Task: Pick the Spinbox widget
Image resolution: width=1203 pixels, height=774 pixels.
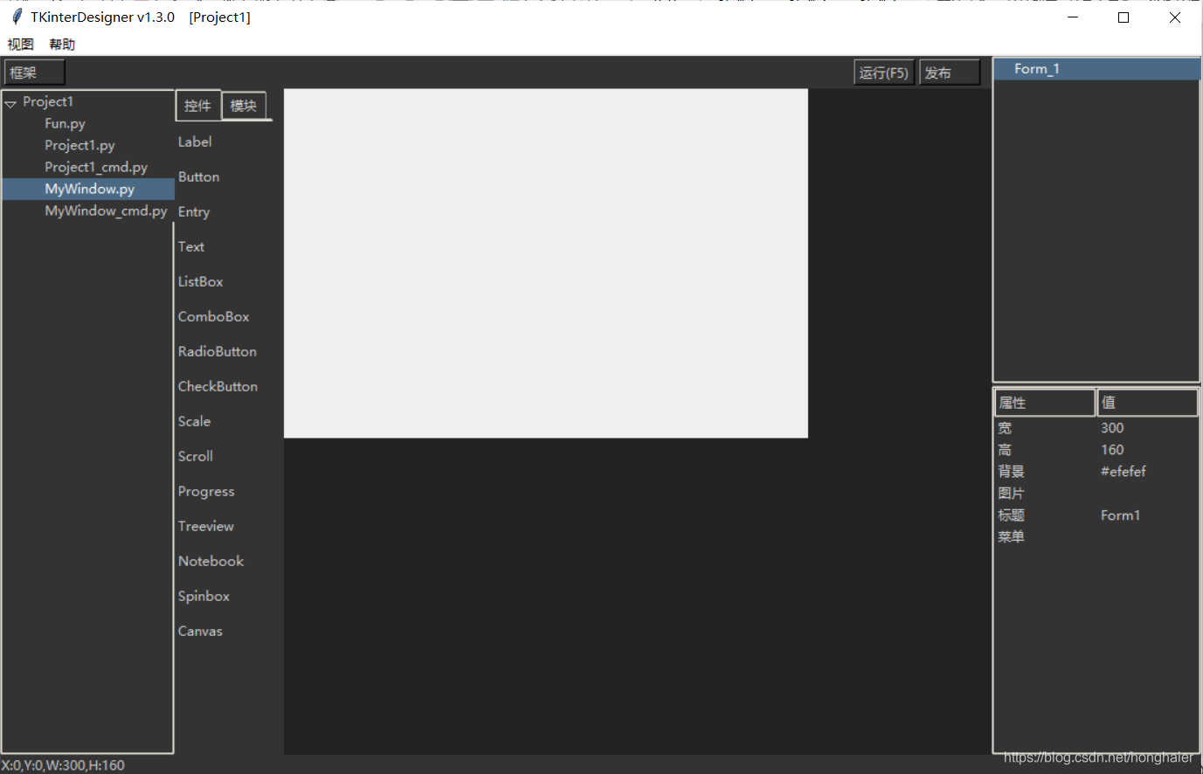Action: point(204,597)
